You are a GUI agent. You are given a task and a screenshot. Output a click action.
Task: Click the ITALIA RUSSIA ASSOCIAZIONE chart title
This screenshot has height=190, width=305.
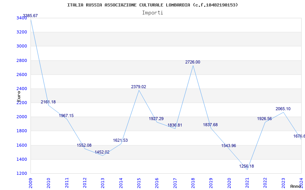pos(152,5)
